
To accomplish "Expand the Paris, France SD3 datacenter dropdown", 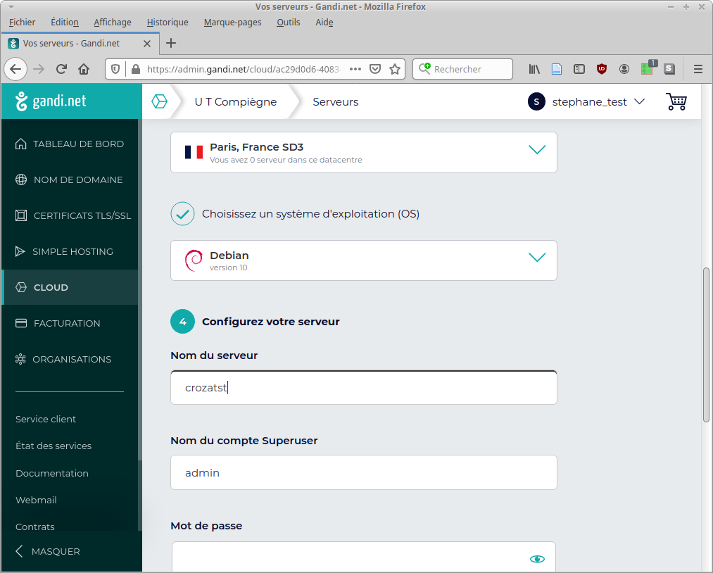I will (536, 150).
